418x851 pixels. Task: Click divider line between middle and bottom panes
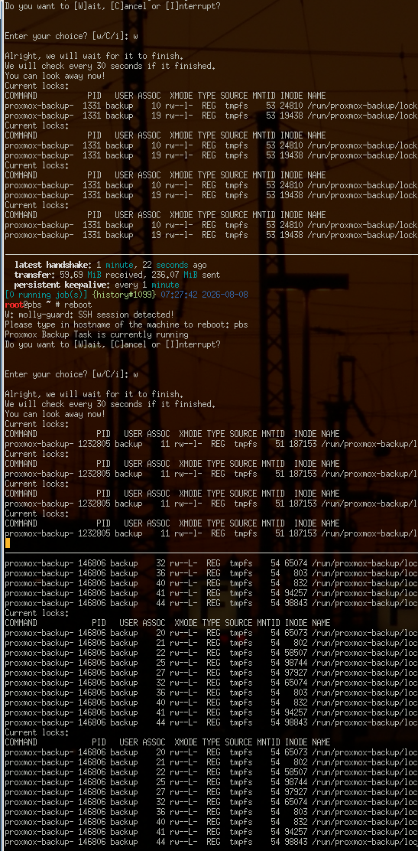[x=209, y=553]
